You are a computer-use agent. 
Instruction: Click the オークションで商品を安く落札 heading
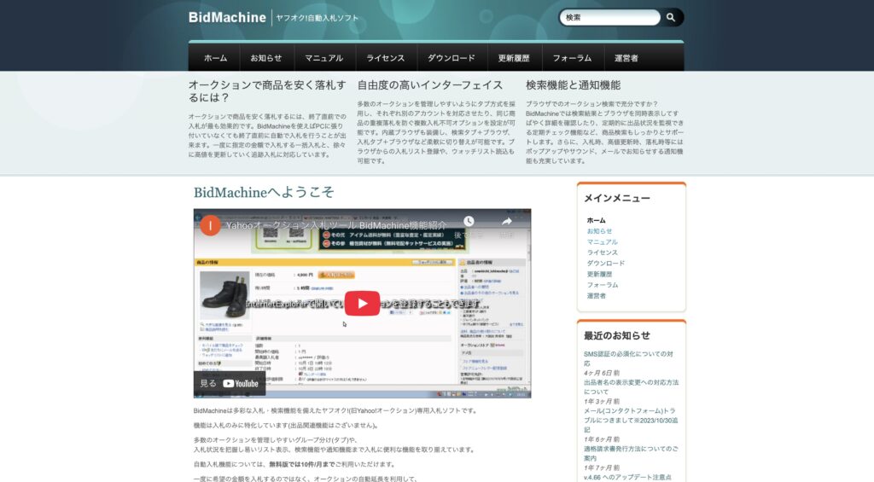click(x=267, y=91)
